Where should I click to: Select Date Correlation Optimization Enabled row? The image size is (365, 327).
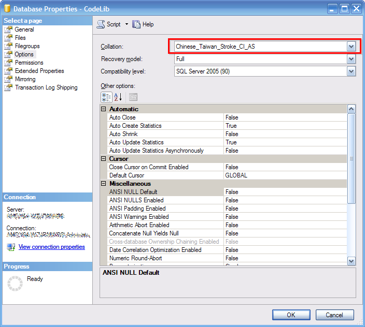(227, 250)
